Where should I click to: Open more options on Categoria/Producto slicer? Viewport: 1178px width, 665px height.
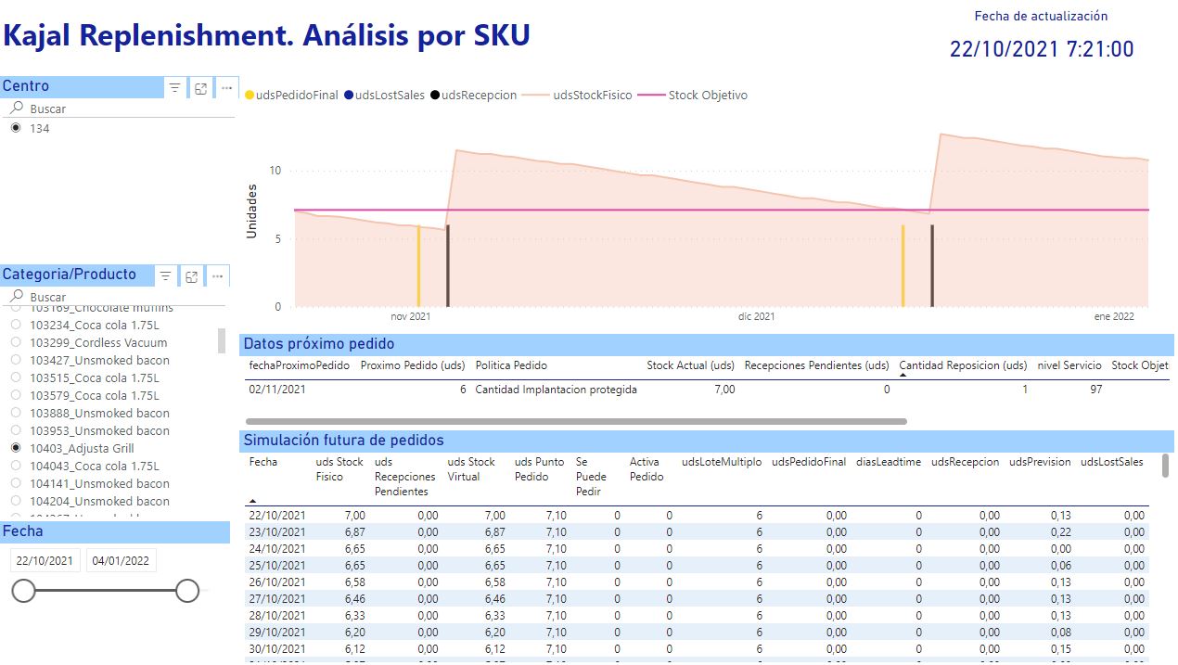(x=217, y=276)
